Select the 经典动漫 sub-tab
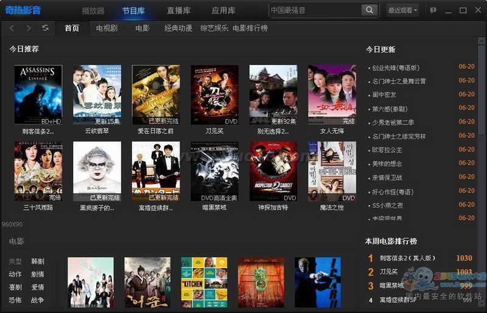The image size is (487, 313). click(x=178, y=28)
